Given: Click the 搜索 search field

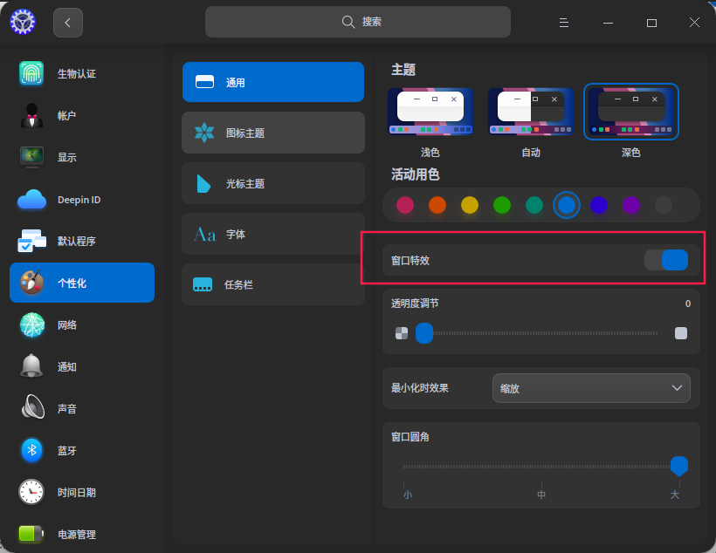Looking at the screenshot, I should [358, 22].
